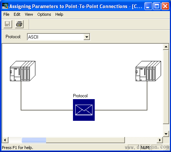Click the horizontal scrollbar right arrow
The image size is (171, 152).
(x=160, y=140)
